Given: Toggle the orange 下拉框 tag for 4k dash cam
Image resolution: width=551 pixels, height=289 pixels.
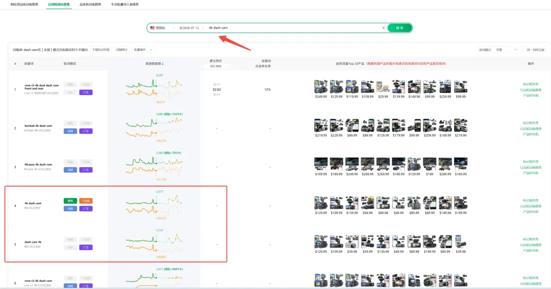Looking at the screenshot, I should coord(86,201).
